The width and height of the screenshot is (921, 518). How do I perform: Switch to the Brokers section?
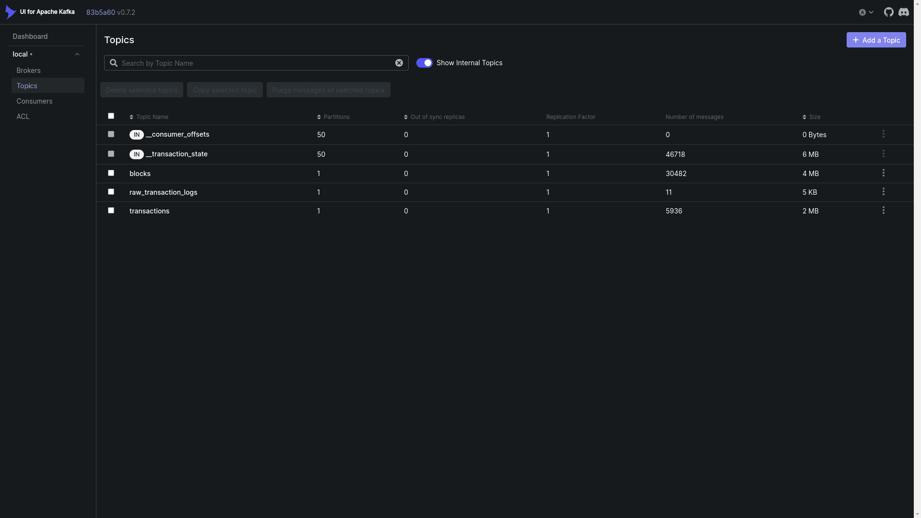28,70
